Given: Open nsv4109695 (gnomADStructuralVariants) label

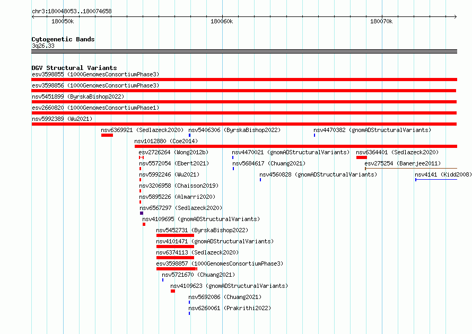Looking at the screenshot, I should click(201, 219).
